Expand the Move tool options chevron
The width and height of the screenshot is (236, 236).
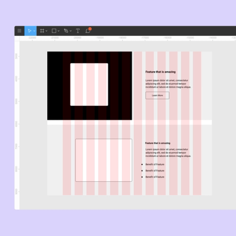tap(35, 31)
